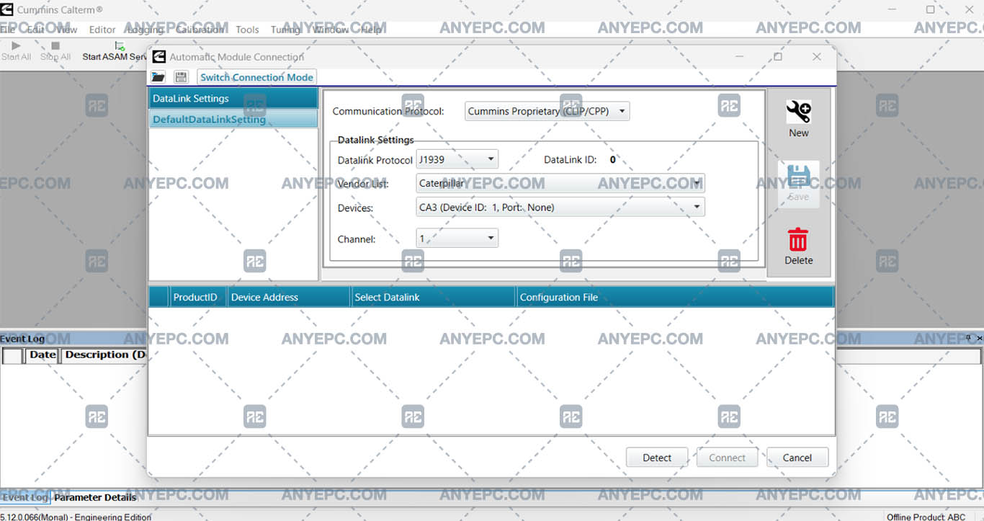This screenshot has width=984, height=521.
Task: Open the Edit menu
Action: (x=36, y=30)
